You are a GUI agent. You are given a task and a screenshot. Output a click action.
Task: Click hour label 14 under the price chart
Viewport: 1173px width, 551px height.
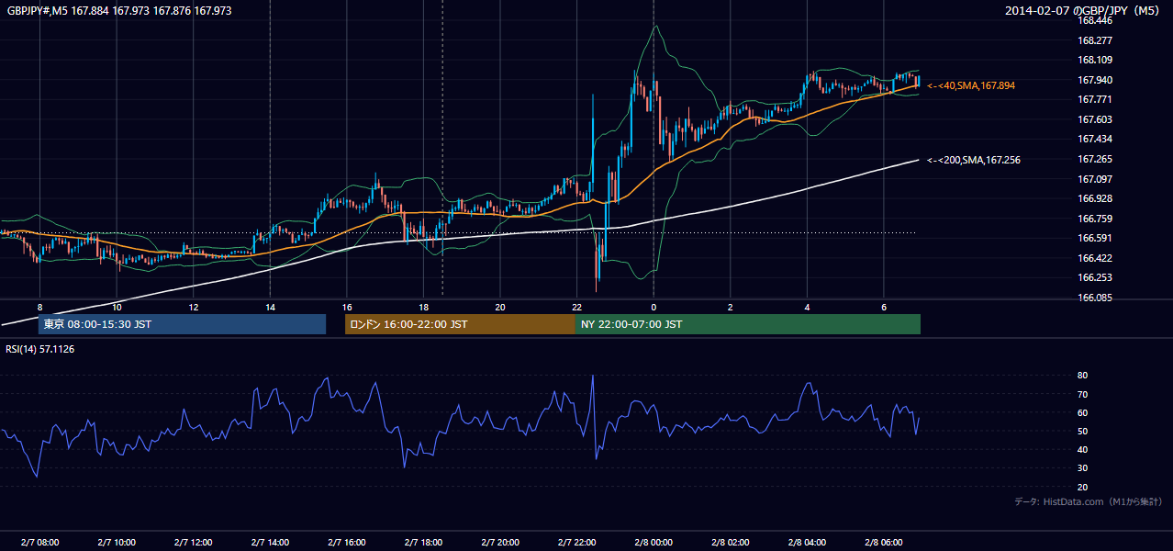tap(270, 307)
